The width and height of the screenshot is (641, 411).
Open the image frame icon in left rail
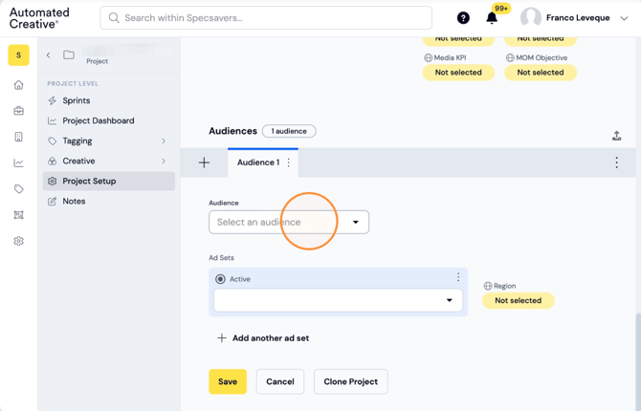click(x=18, y=215)
